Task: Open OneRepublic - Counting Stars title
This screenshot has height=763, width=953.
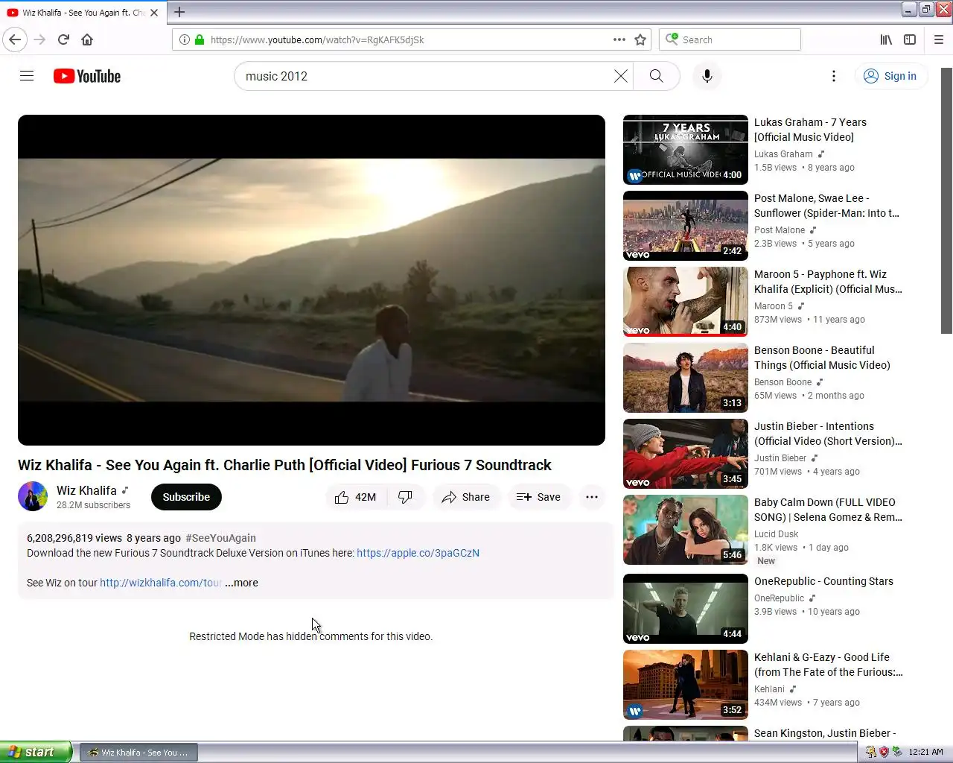Action: [823, 581]
